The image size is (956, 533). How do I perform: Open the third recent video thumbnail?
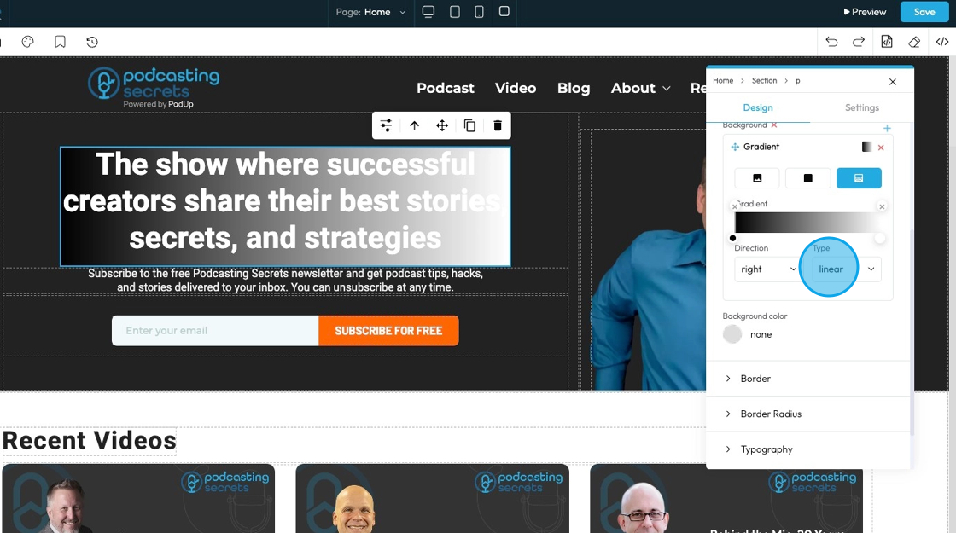726,498
